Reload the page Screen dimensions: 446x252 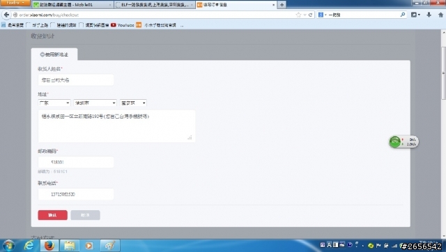tap(310, 15)
